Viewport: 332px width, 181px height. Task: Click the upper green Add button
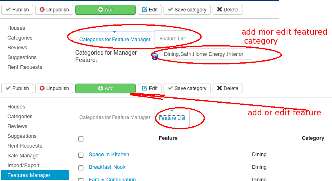105,10
